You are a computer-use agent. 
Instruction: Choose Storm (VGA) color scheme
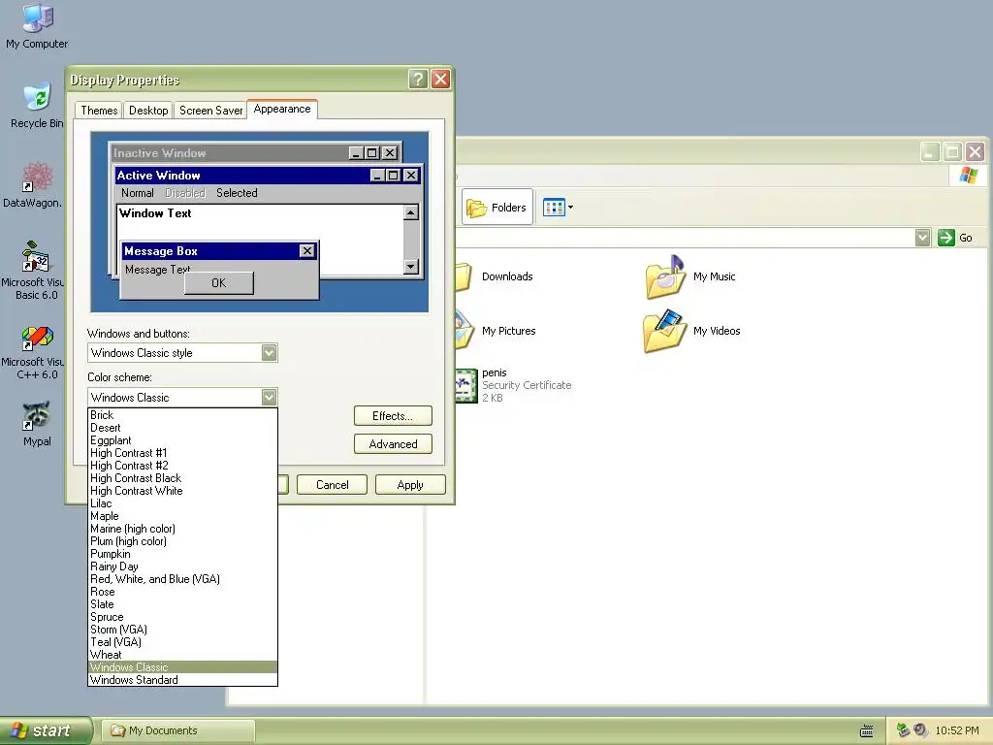tap(182, 630)
